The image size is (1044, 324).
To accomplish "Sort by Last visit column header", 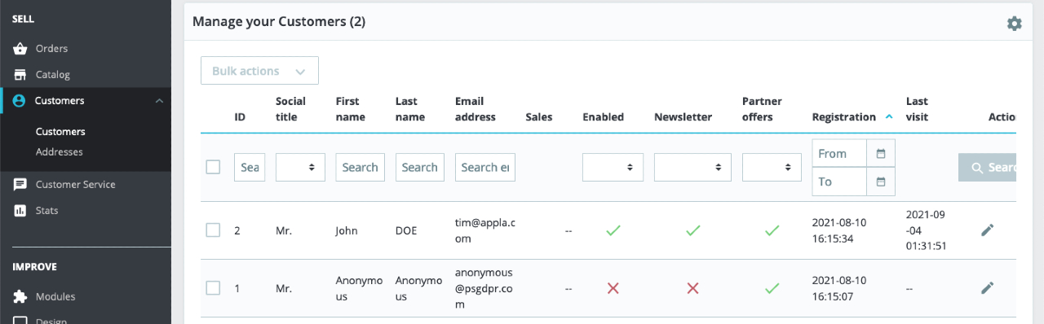I will click(x=918, y=109).
